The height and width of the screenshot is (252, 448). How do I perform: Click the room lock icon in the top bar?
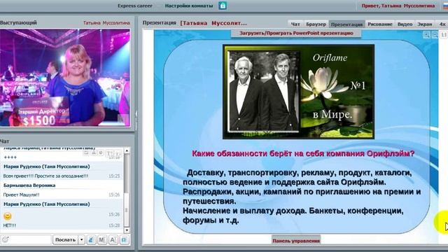coord(223,6)
